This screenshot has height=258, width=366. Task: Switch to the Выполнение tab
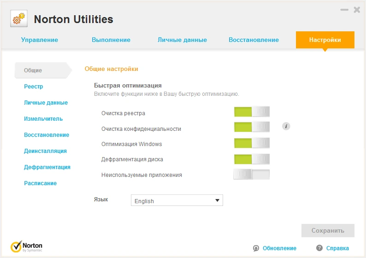(111, 40)
